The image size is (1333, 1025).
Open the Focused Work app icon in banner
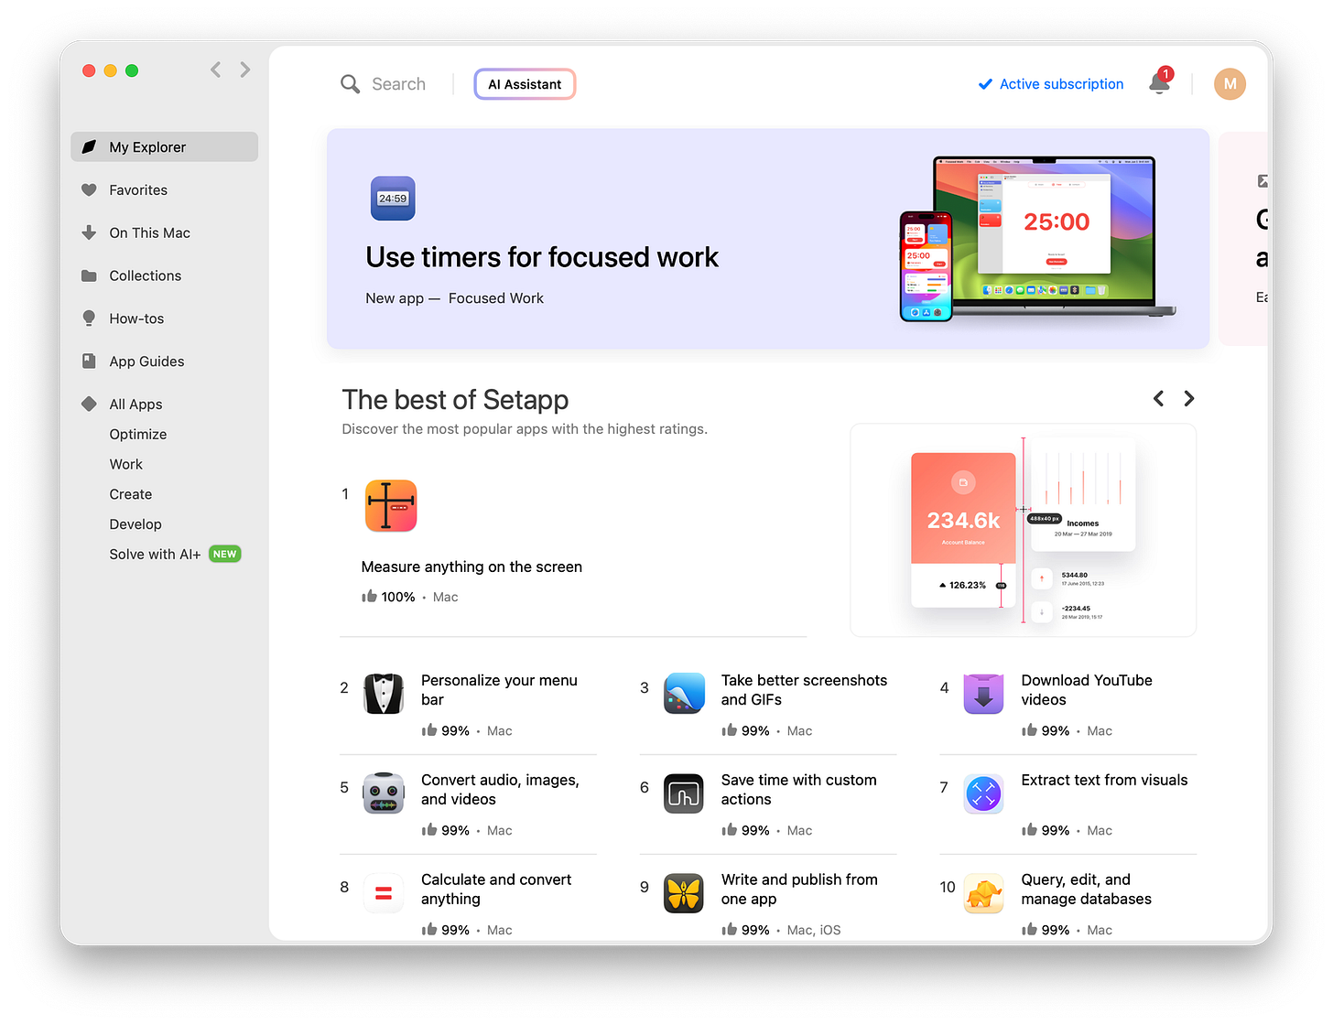pyautogui.click(x=393, y=199)
